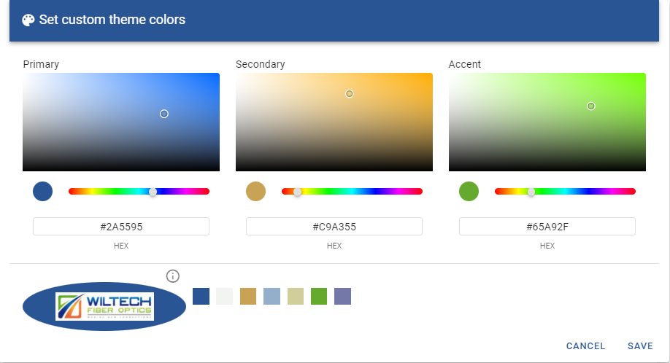Click the Accent hue slider handle
The width and height of the screenshot is (670, 363).
(531, 192)
